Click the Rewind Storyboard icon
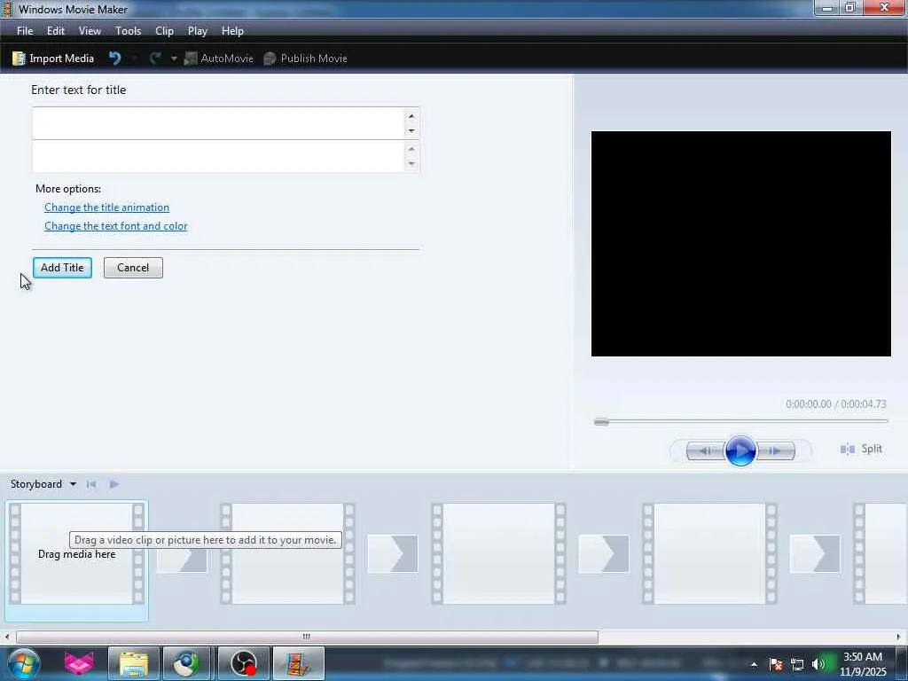This screenshot has width=908, height=681. (91, 484)
